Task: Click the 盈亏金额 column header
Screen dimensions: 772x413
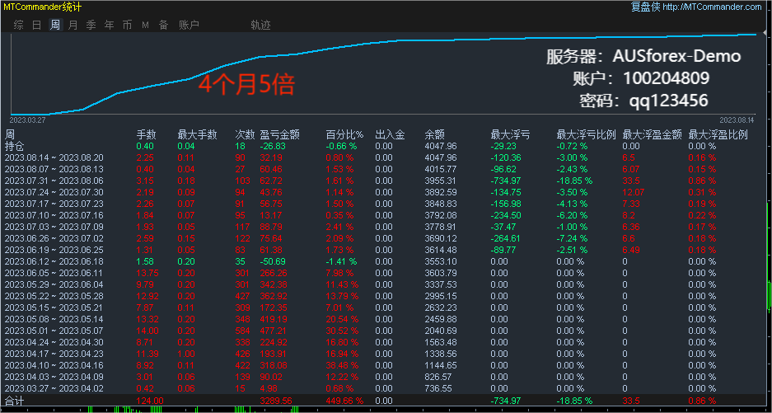Action: 279,134
